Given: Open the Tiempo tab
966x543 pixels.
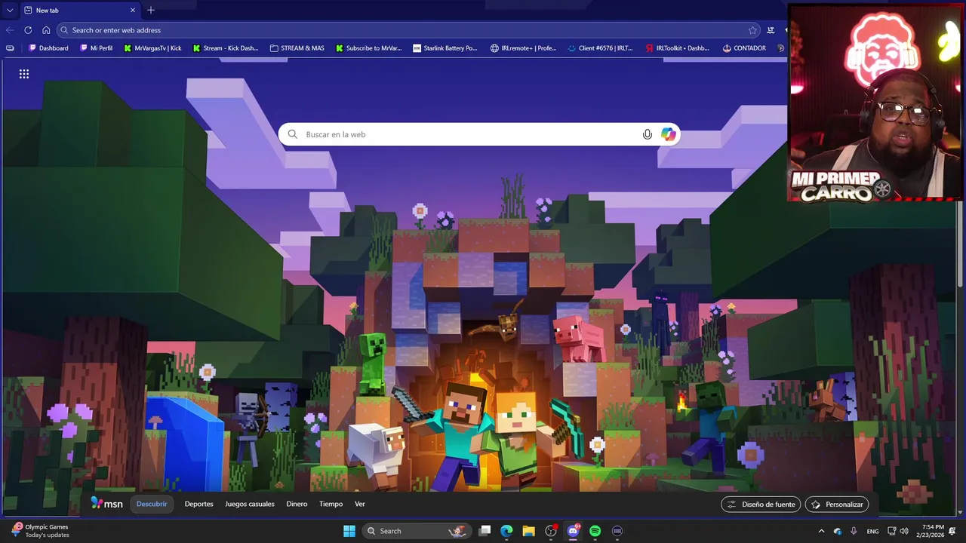Looking at the screenshot, I should 331,504.
